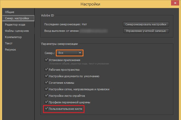Expand the Синхр. dropdown set to Все
The height and width of the screenshot is (120, 181).
(x=70, y=53)
